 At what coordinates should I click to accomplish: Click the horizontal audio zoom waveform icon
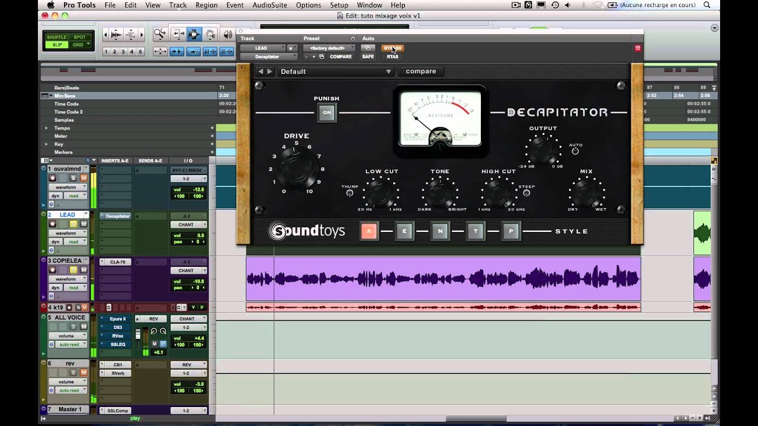(116, 34)
